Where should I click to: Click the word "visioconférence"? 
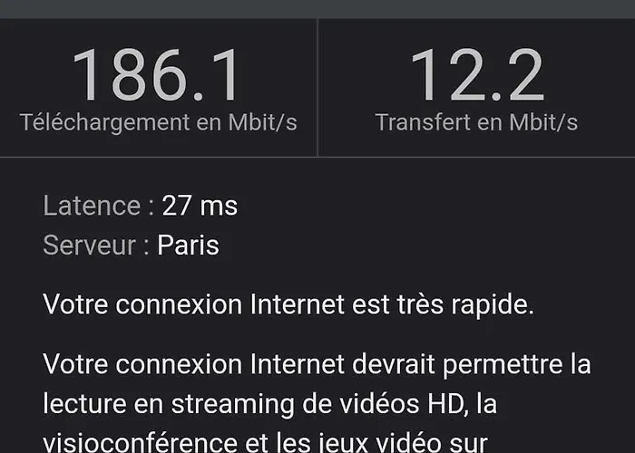(x=140, y=442)
